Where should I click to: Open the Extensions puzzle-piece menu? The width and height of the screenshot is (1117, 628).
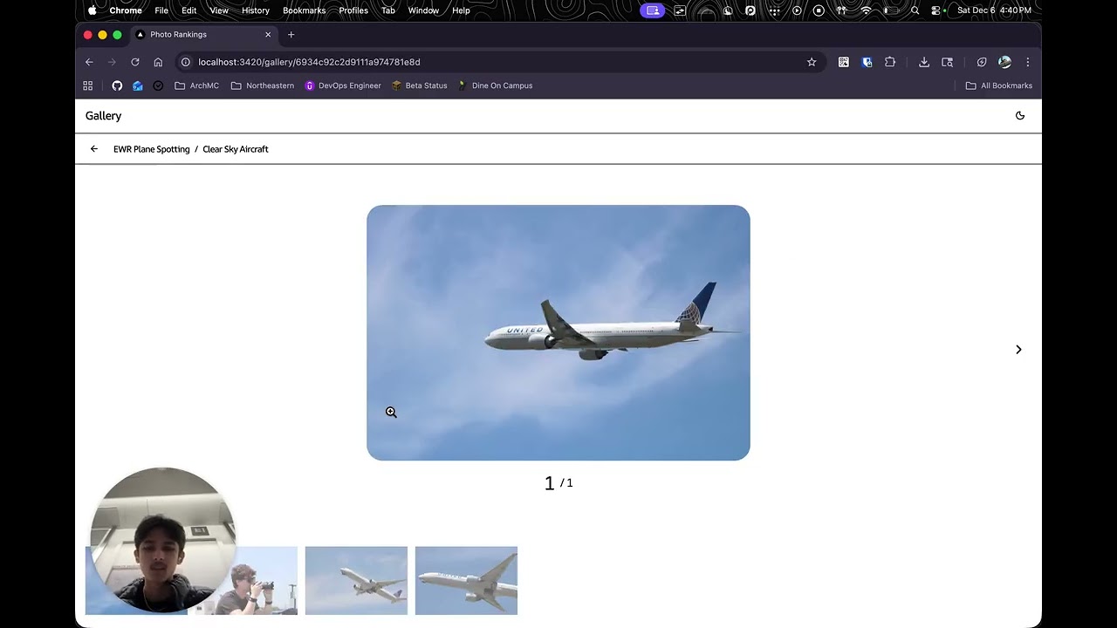point(890,62)
